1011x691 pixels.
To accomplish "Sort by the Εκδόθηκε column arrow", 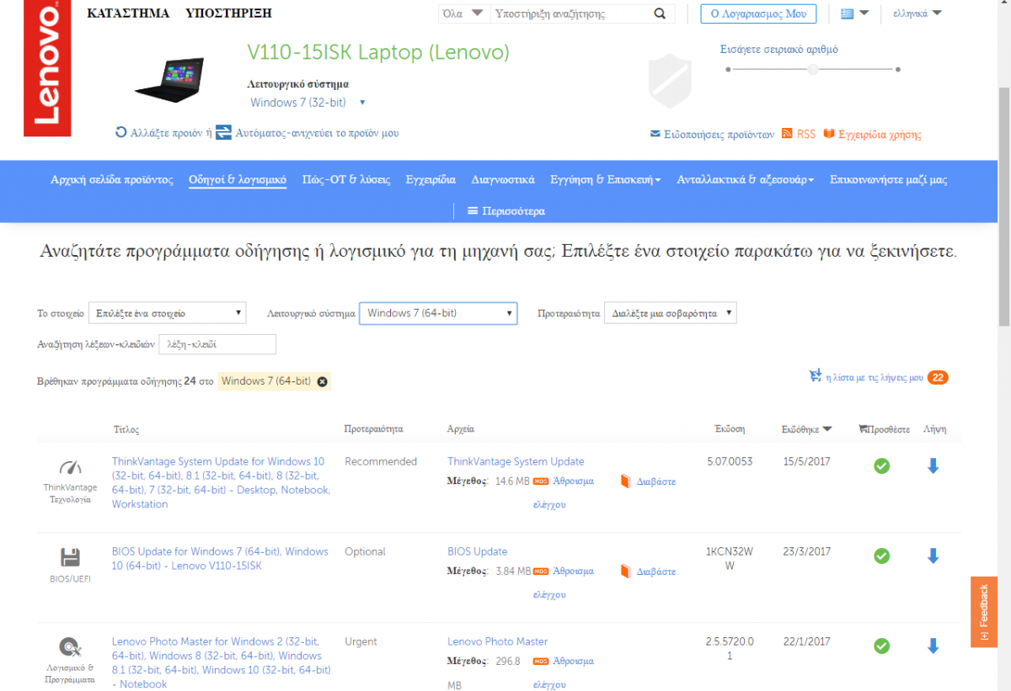I will 826,429.
